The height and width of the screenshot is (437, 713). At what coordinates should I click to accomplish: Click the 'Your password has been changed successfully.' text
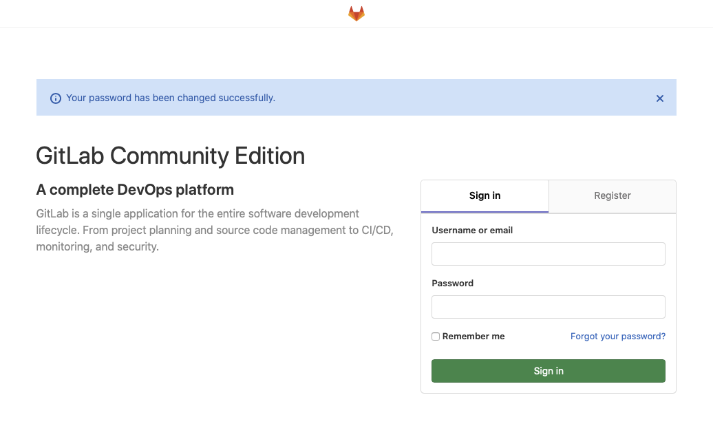[171, 98]
